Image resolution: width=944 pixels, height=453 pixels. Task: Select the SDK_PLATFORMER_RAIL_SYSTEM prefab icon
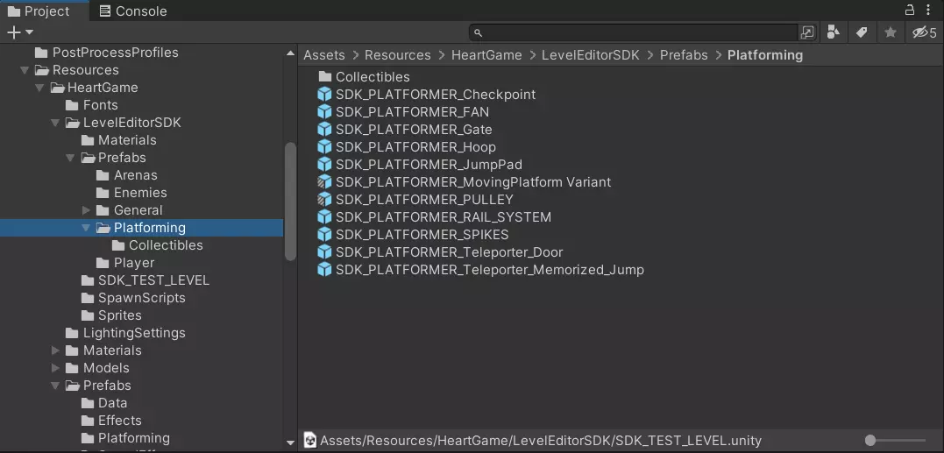[x=324, y=216]
